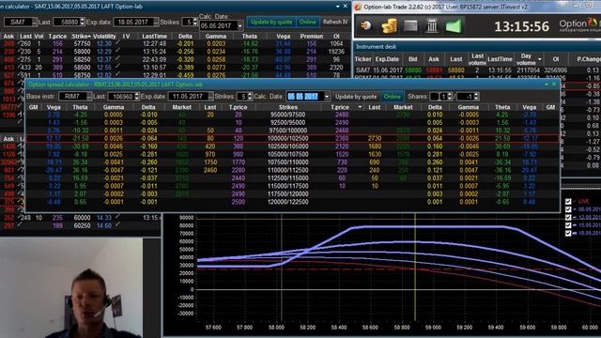This screenshot has width=601, height=338.
Task: Click the 13:15:56 clock display
Action: [521, 26]
